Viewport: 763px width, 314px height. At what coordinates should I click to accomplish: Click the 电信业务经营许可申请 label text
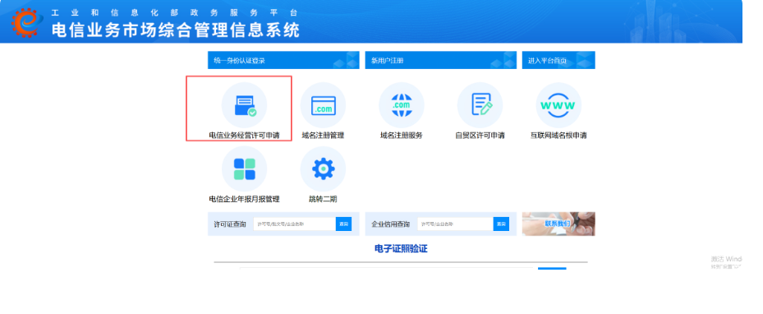pos(244,136)
